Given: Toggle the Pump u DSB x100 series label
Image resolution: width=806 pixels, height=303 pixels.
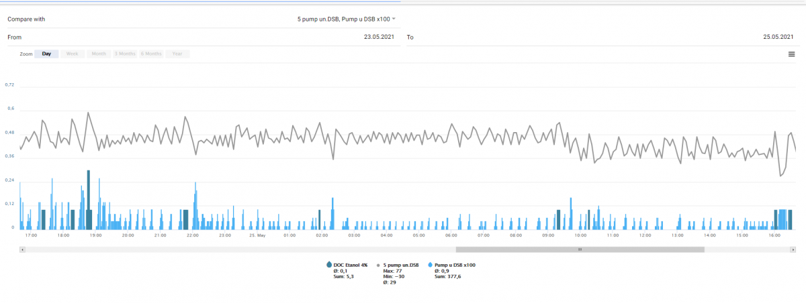Looking at the screenshot, I should coord(455,265).
